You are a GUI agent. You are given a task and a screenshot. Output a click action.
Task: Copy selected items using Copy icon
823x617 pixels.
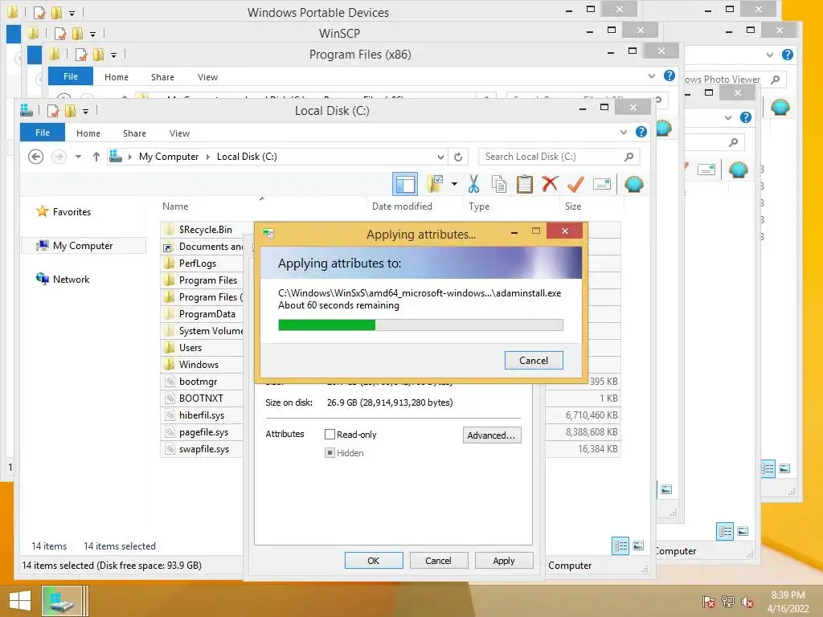coord(498,184)
